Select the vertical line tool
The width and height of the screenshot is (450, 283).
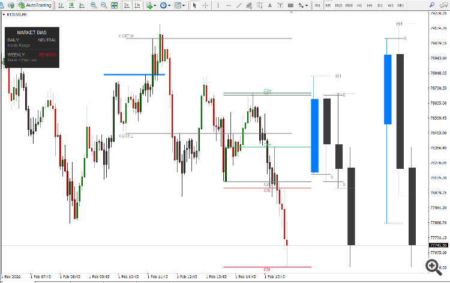(218, 5)
